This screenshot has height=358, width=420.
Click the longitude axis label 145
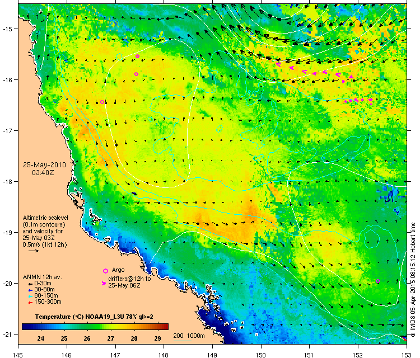point(18,355)
